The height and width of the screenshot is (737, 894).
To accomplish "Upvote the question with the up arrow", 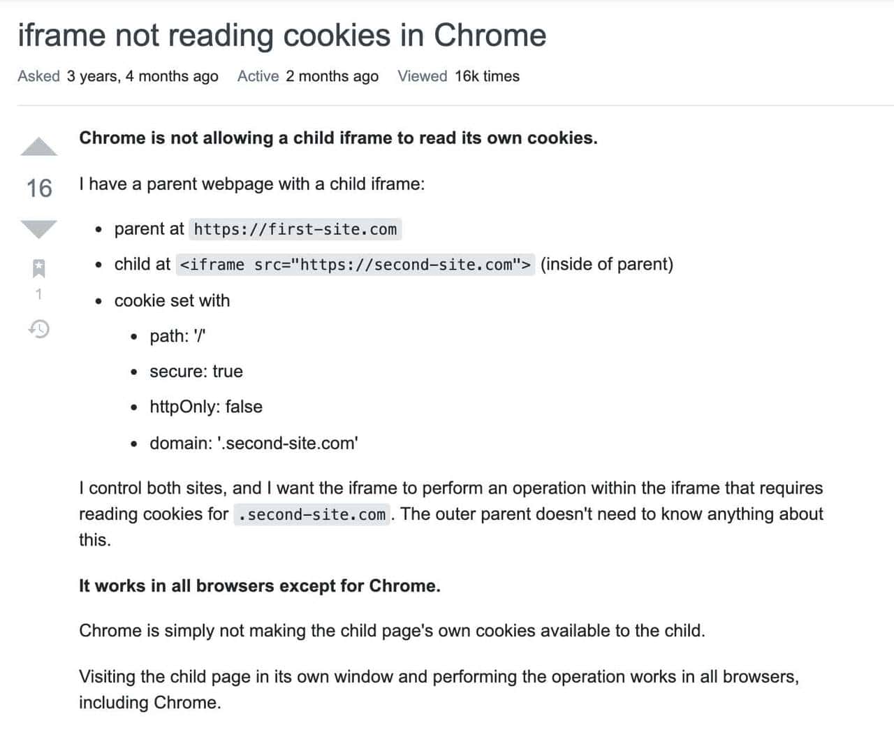I will click(x=39, y=147).
